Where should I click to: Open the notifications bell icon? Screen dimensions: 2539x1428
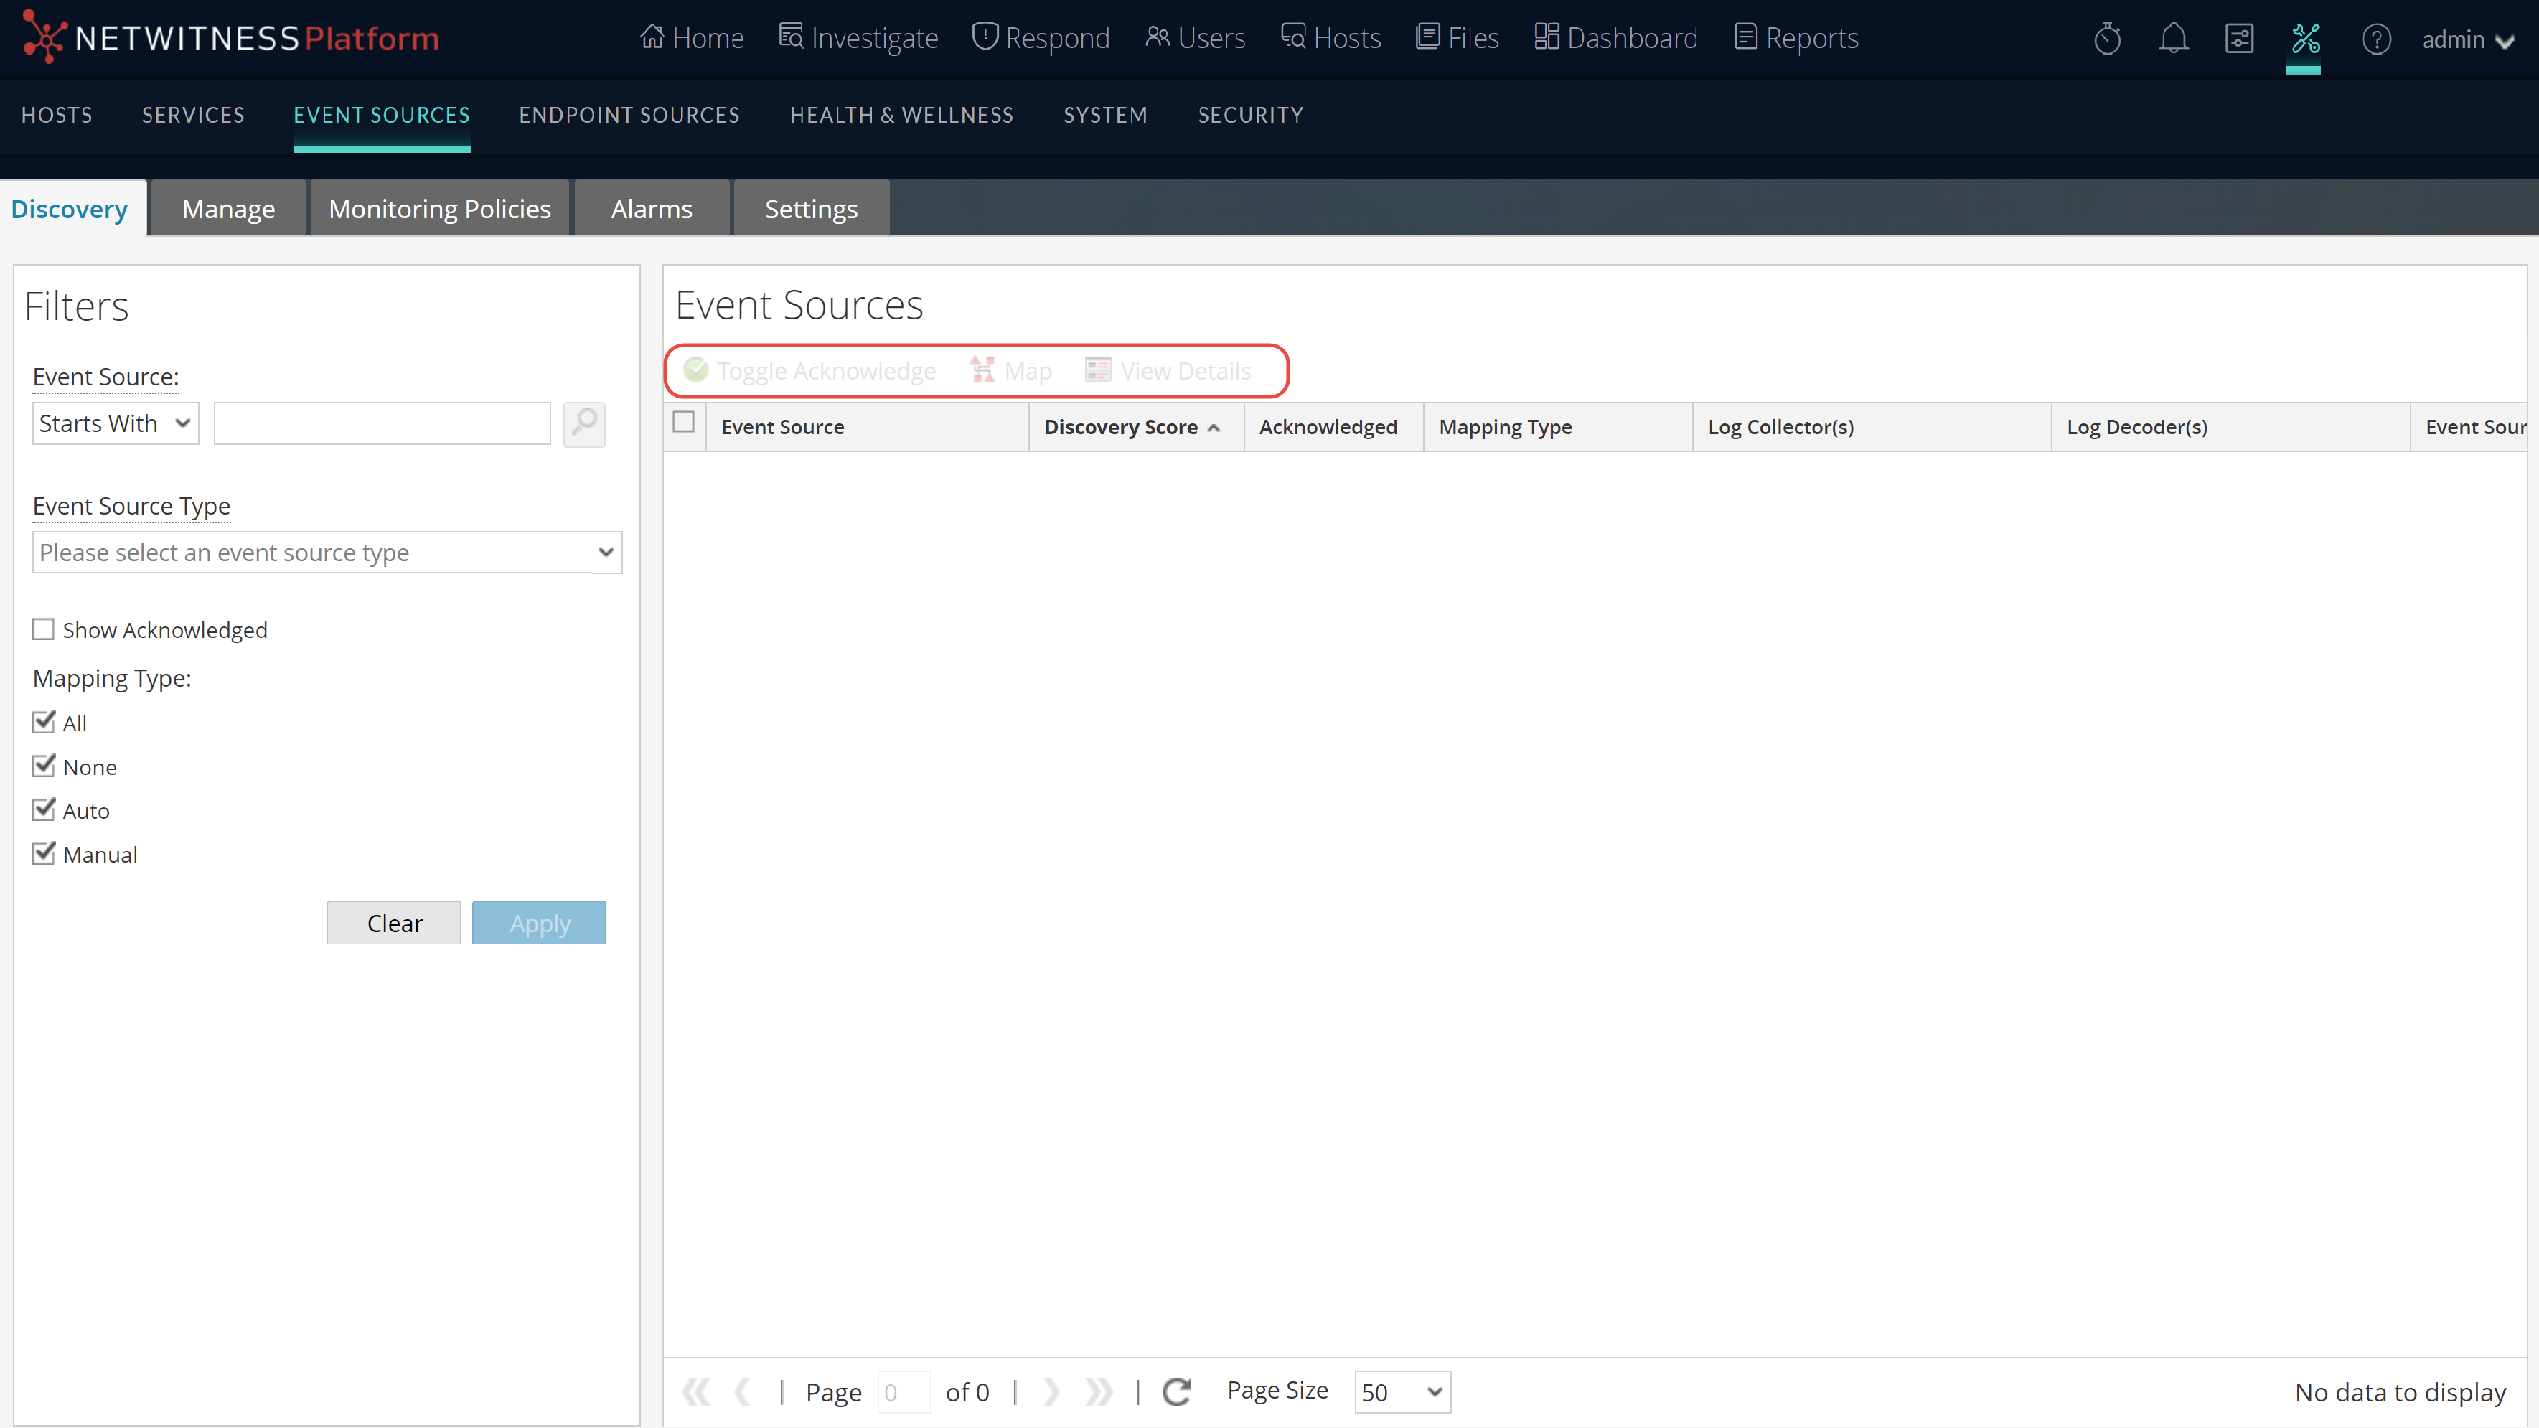click(2172, 39)
